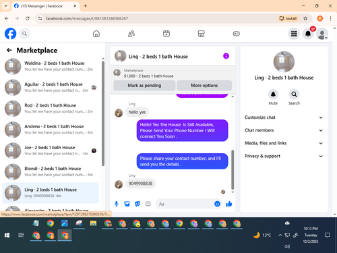Screen dimensions: 337x253
Task: Select the Ling conversation in list
Action: pyautogui.click(x=51, y=193)
